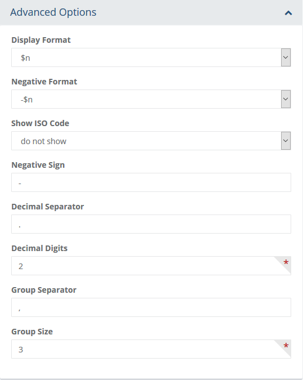Click the Negative Format dropdown arrow
303x380 pixels.
[286, 99]
